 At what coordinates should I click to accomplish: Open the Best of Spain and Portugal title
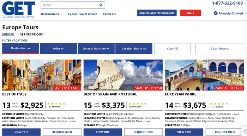[110, 94]
